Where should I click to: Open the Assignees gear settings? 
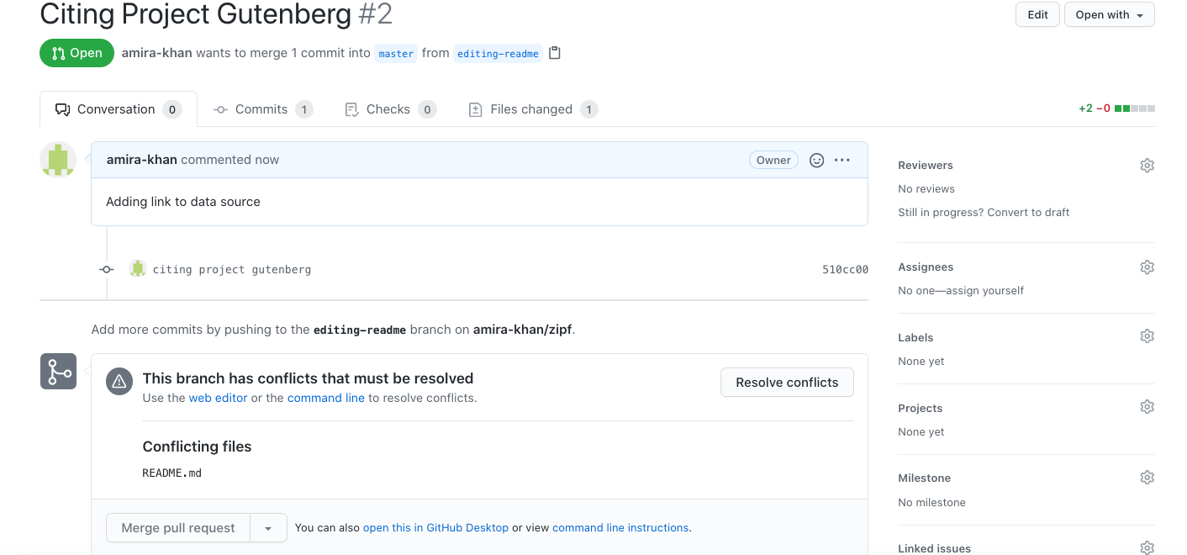coord(1147,267)
